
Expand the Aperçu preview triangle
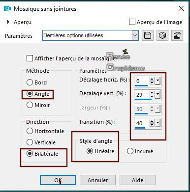pos(8,22)
